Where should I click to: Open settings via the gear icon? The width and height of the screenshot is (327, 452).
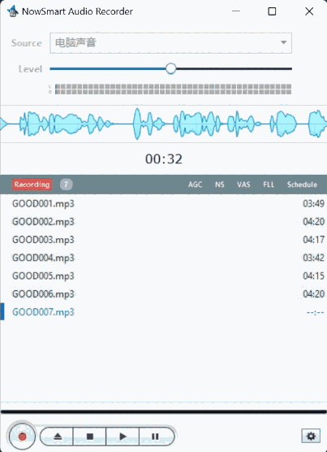point(311,436)
